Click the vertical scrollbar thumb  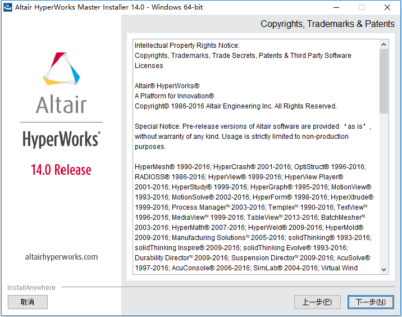click(x=383, y=81)
